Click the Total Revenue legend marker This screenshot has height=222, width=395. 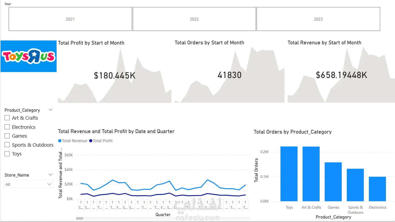pos(60,141)
